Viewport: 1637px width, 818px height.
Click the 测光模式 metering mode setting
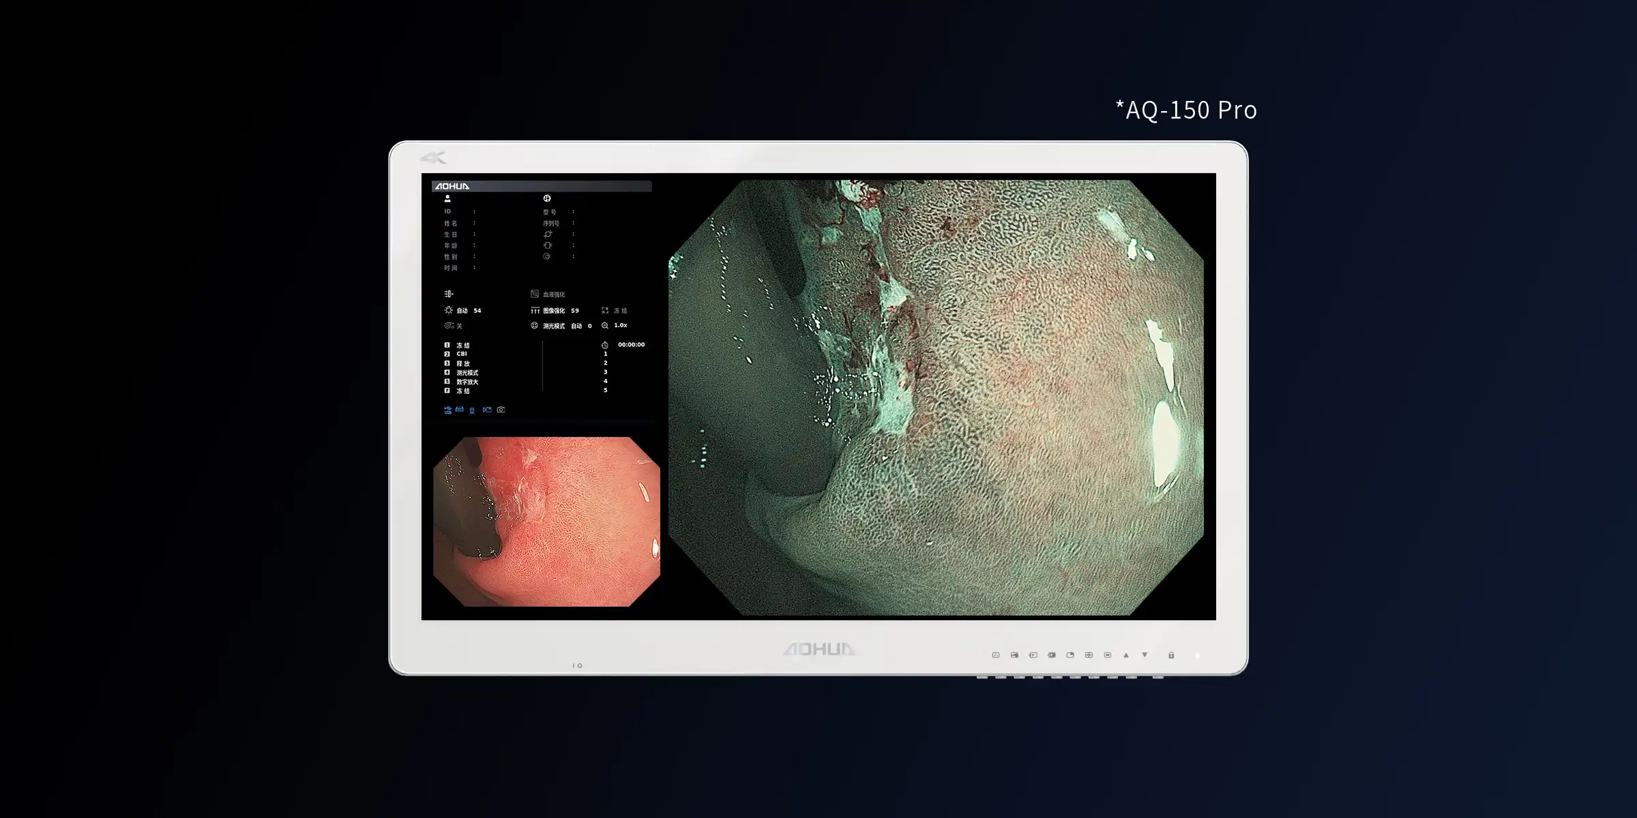[553, 326]
